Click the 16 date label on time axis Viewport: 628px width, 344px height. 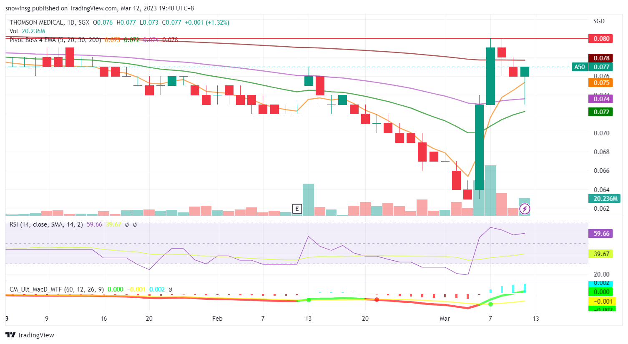103,318
